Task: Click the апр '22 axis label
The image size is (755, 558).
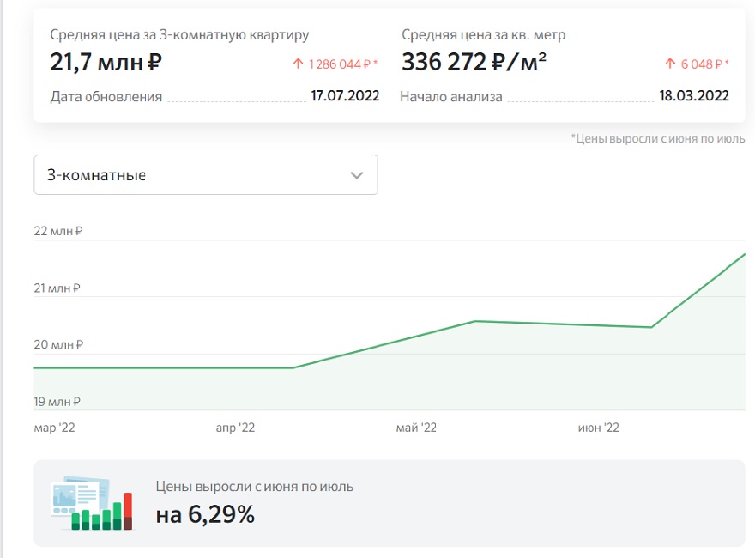Action: [x=235, y=428]
